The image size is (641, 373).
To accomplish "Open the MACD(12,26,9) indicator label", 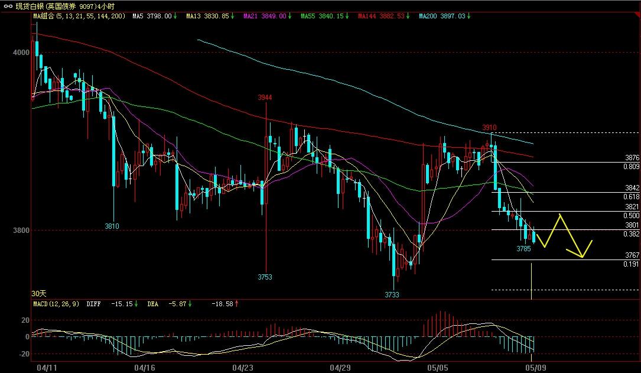I will [x=56, y=304].
